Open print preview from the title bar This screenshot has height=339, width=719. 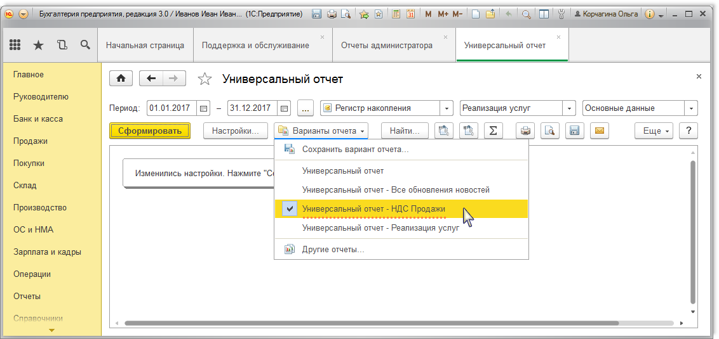346,14
